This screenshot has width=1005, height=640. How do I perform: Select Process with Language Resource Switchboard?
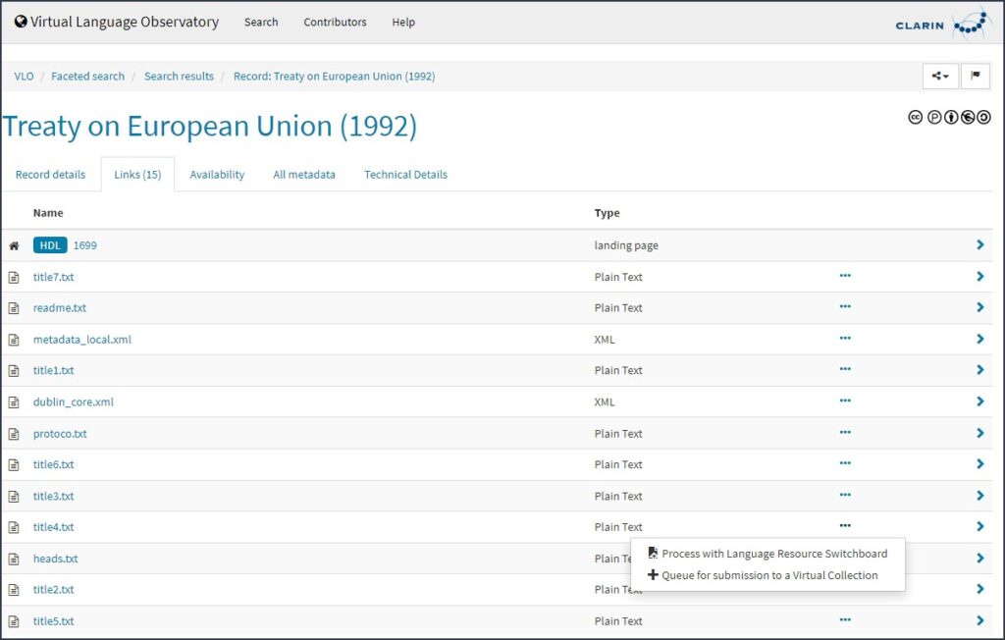773,554
